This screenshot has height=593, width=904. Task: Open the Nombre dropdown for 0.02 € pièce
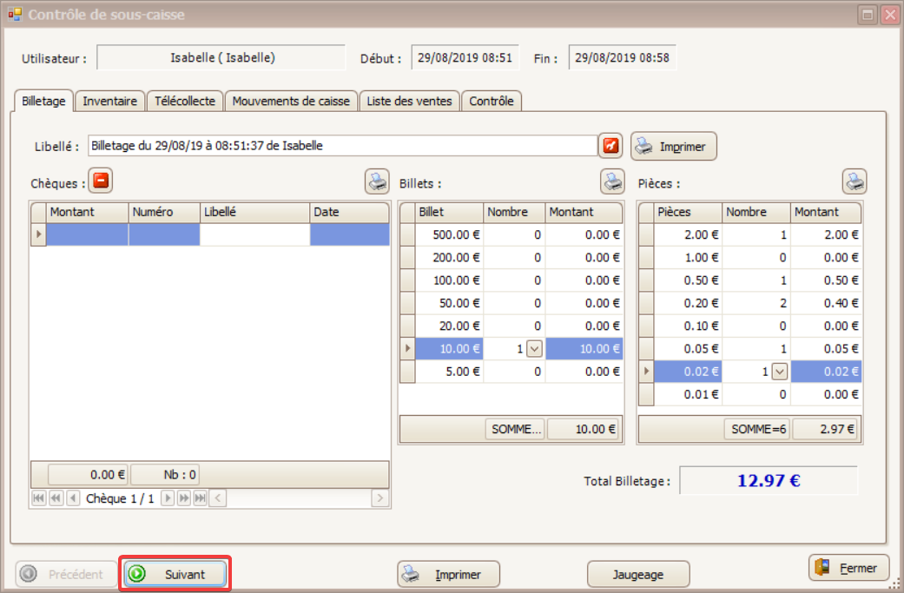(x=780, y=372)
